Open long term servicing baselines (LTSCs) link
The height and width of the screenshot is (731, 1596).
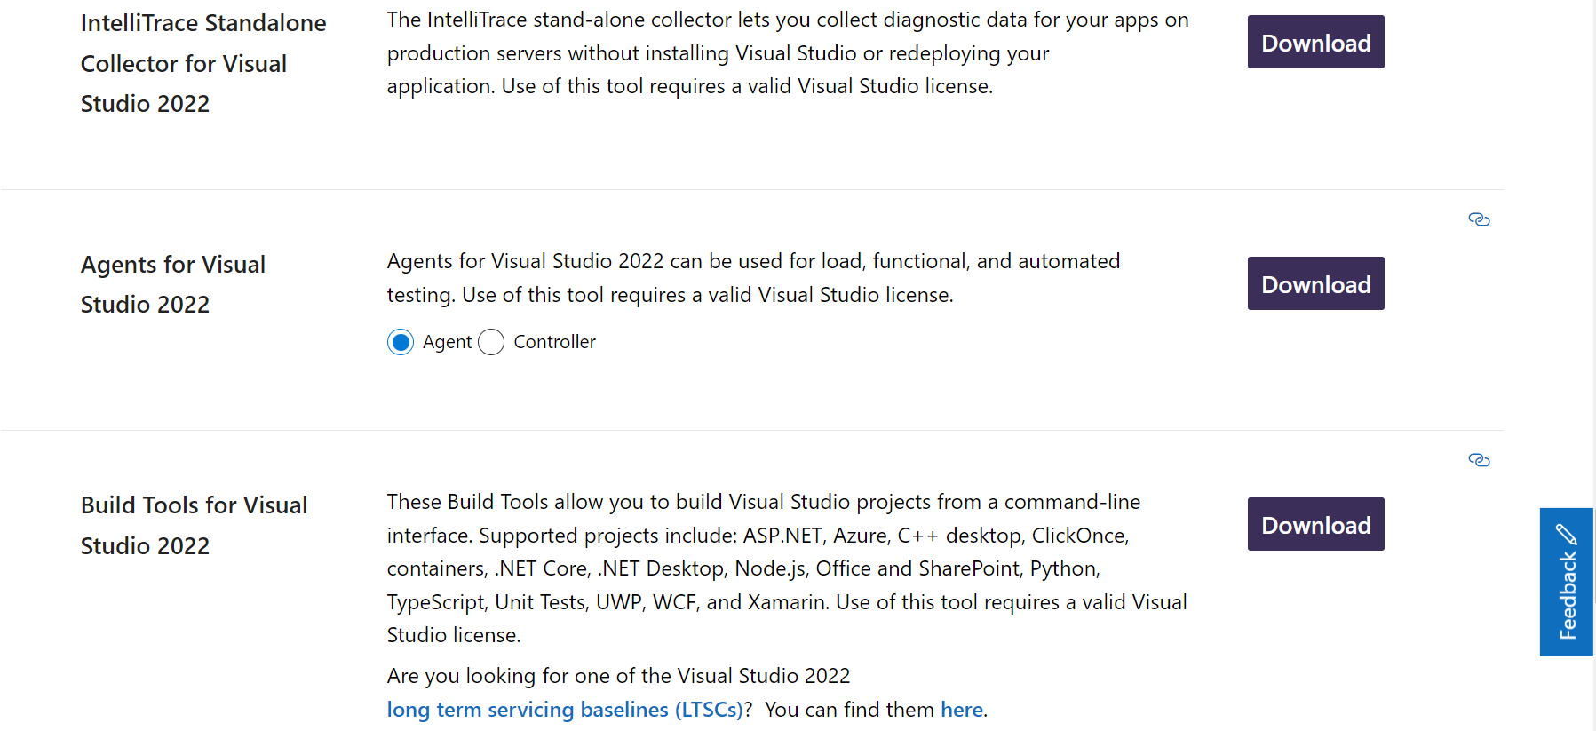[x=565, y=710]
